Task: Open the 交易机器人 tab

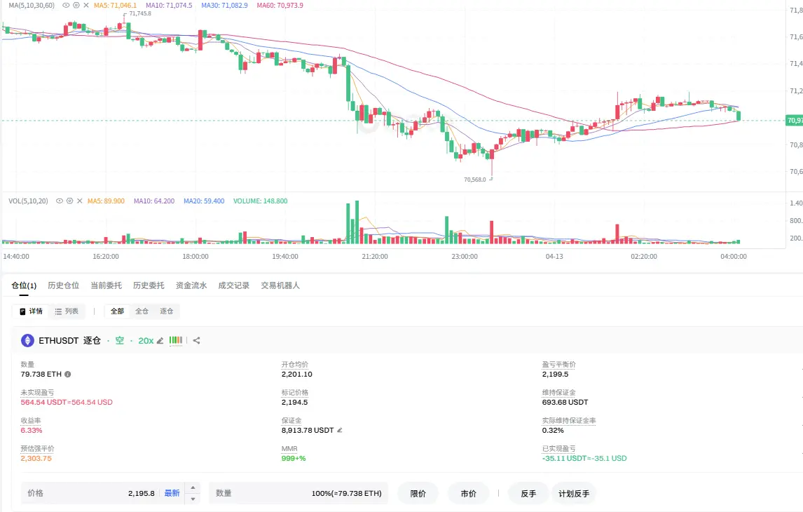Action: 280,285
